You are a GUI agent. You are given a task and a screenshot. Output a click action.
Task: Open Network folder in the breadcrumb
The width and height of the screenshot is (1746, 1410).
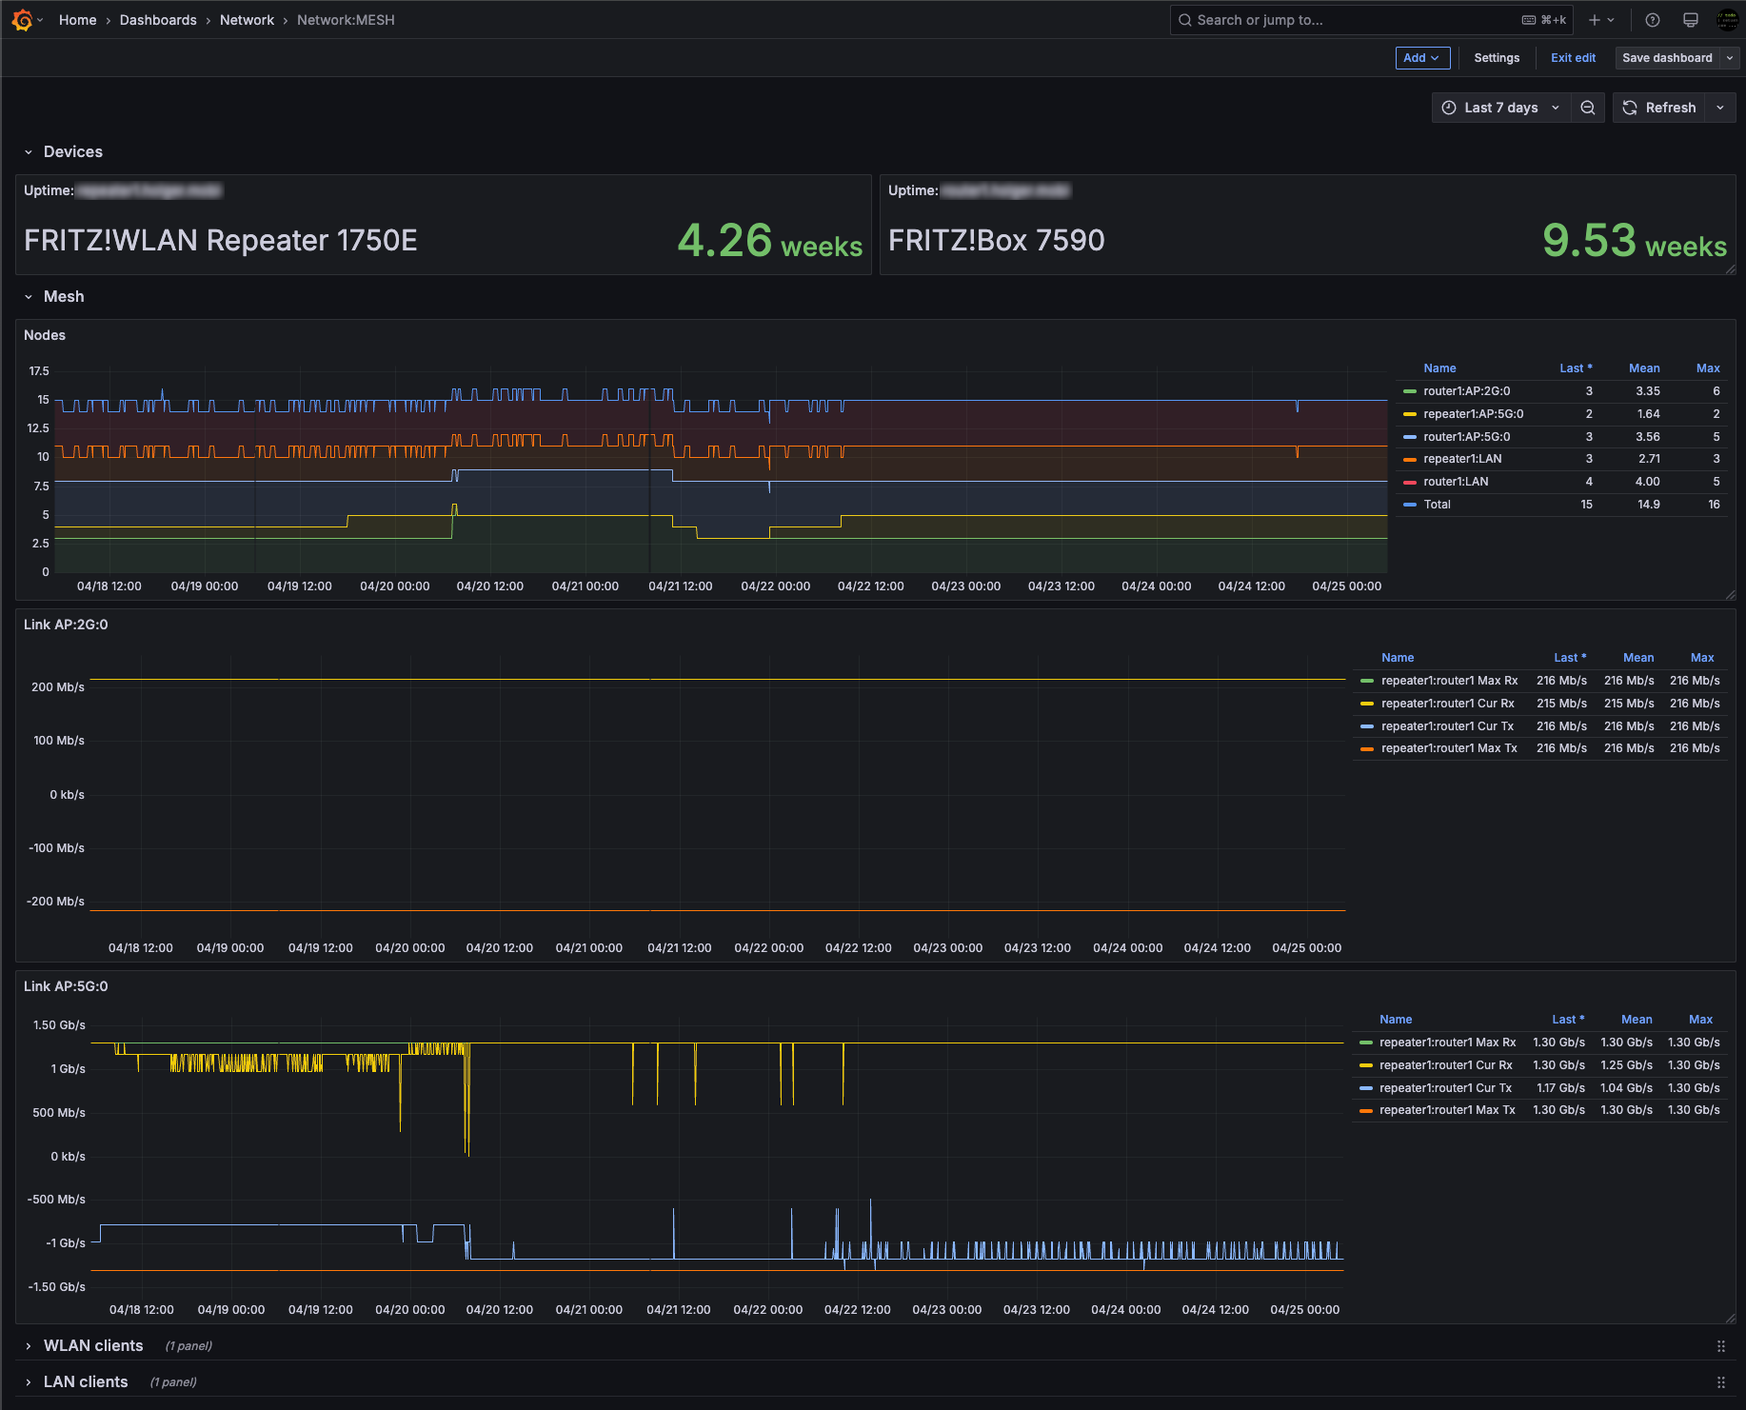pyautogui.click(x=247, y=20)
